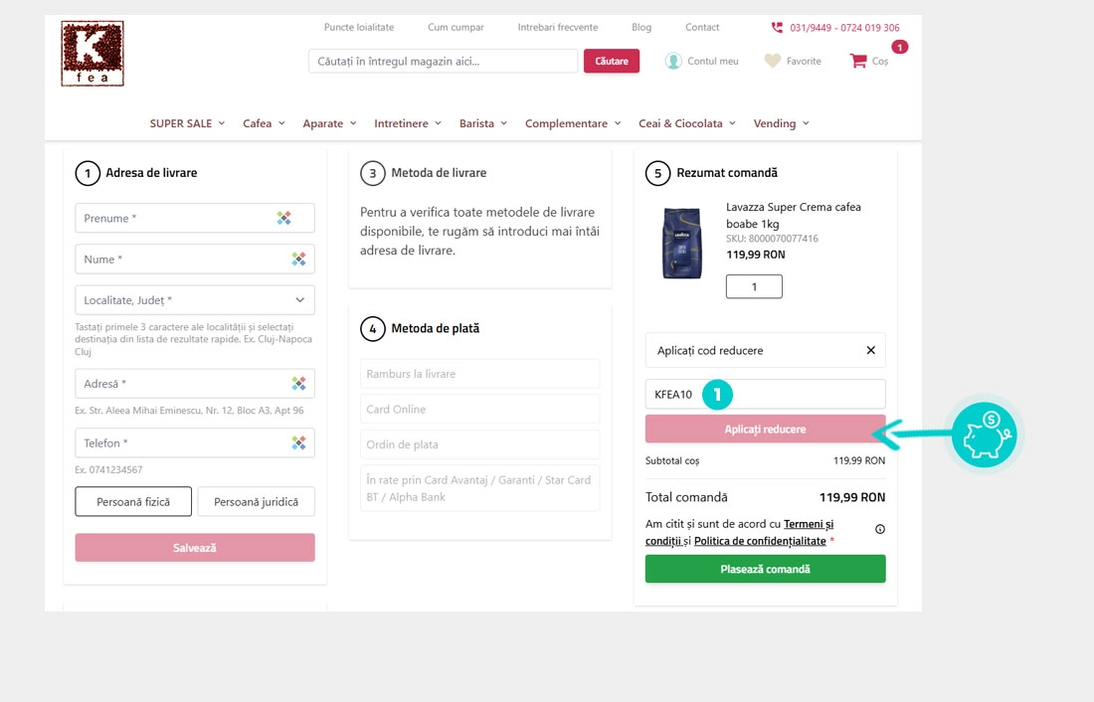This screenshot has width=1094, height=702.
Task: Click the Lavazza Super Crema product thumbnail
Action: 682,244
